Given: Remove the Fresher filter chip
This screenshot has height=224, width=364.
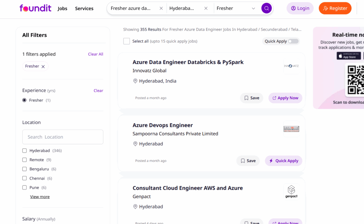Looking at the screenshot, I should click(x=43, y=66).
